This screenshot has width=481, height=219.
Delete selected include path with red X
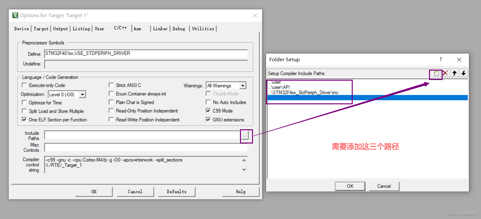tap(445, 73)
